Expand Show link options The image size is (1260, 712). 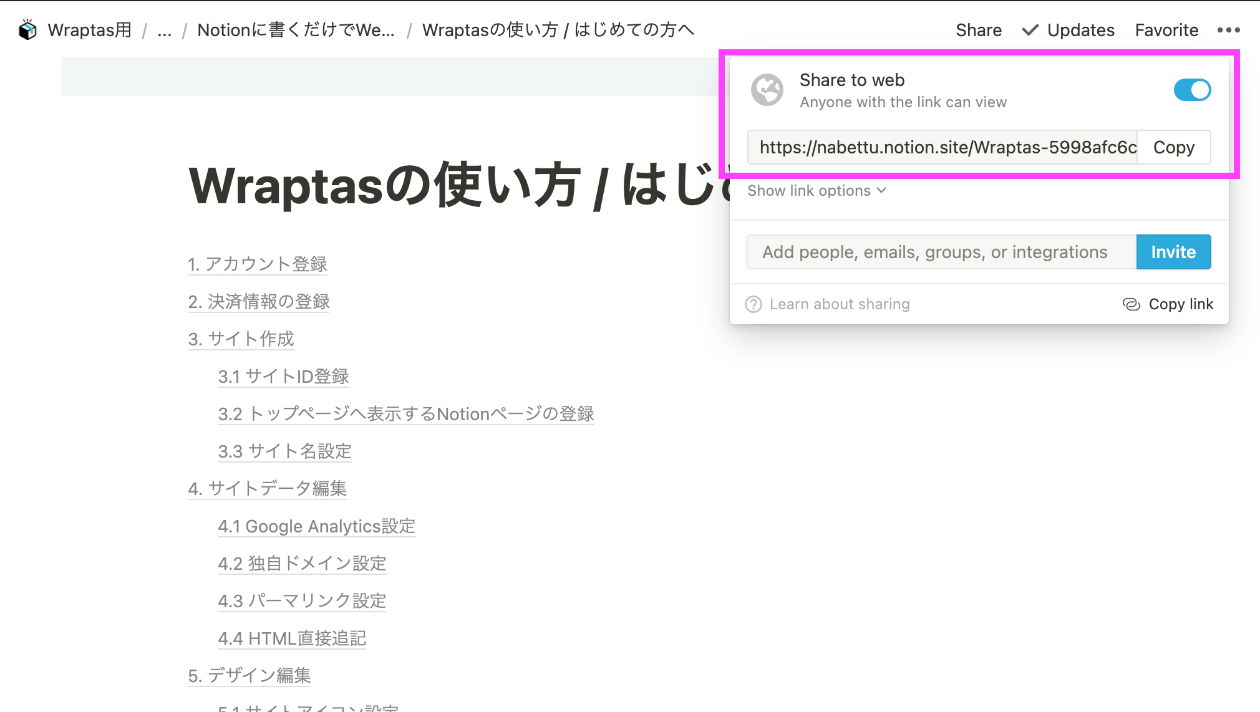(x=817, y=191)
